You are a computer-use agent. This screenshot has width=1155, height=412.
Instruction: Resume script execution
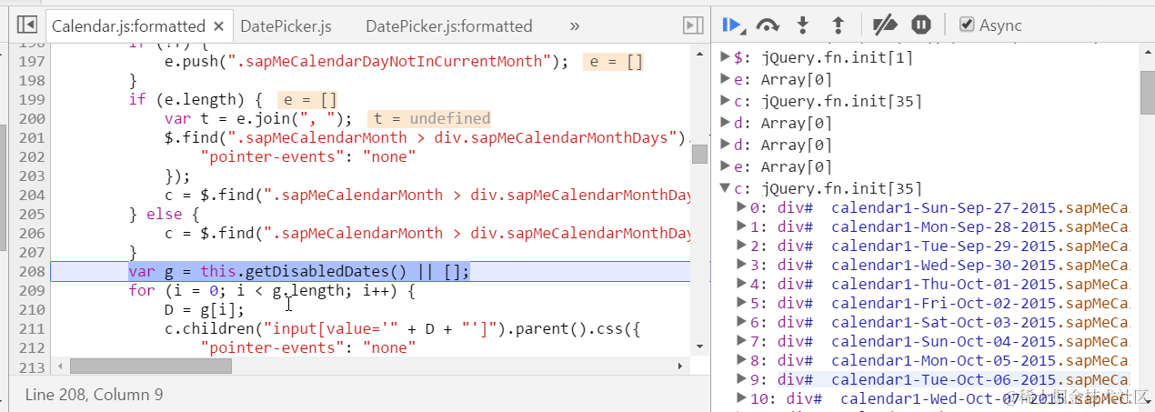click(x=732, y=25)
